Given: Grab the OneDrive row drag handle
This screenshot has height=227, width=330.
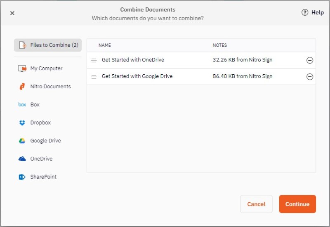Looking at the screenshot, I should (x=94, y=60).
